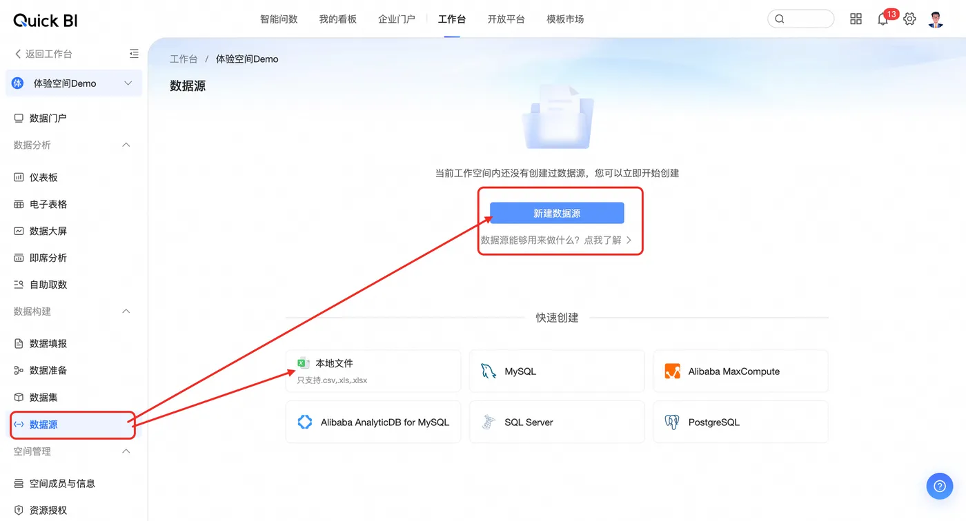
Task: Switch to the 企业门户 tab
Action: click(x=397, y=19)
